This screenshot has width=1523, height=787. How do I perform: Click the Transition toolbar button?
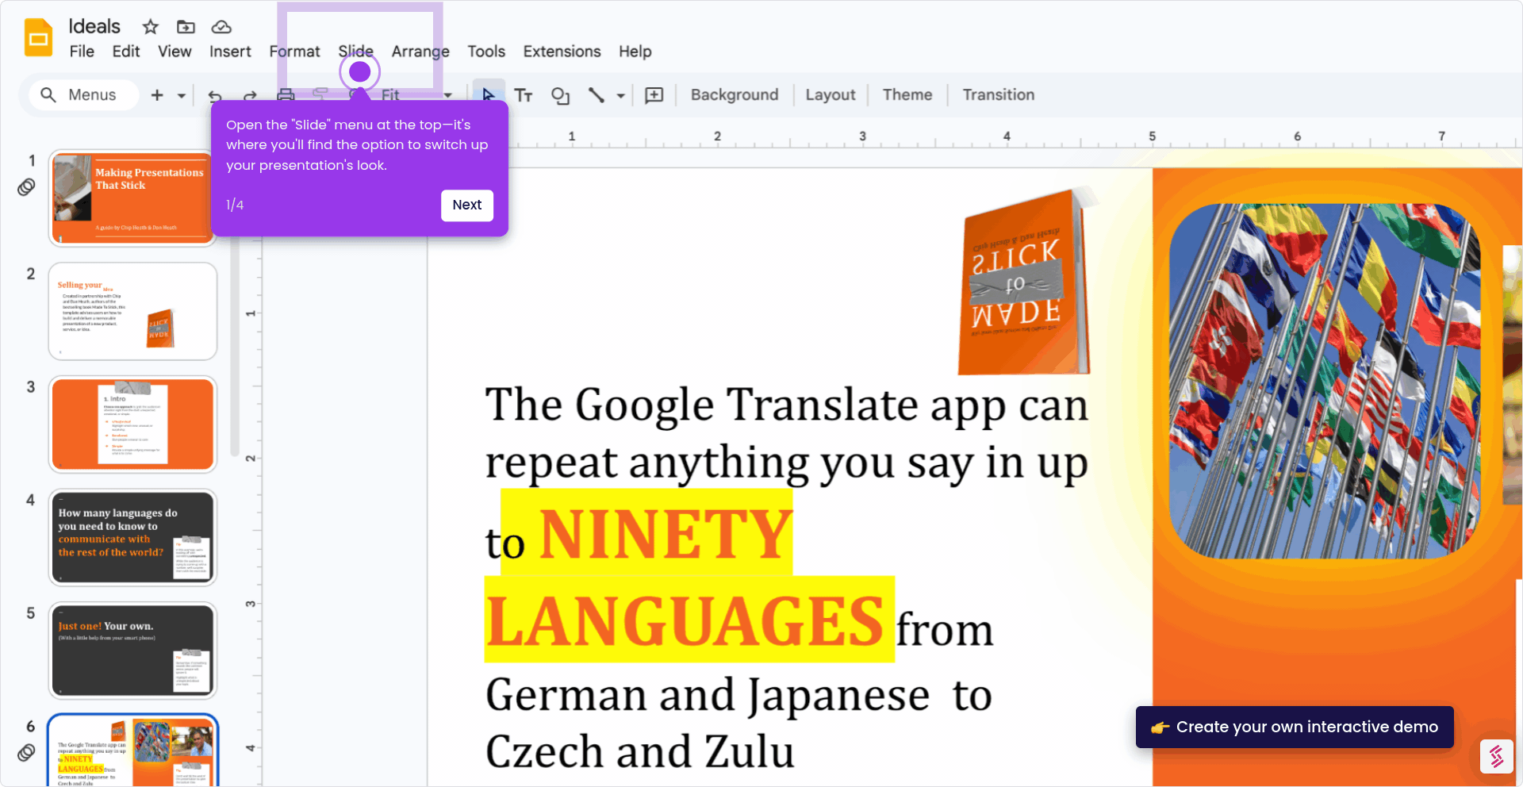click(x=999, y=94)
